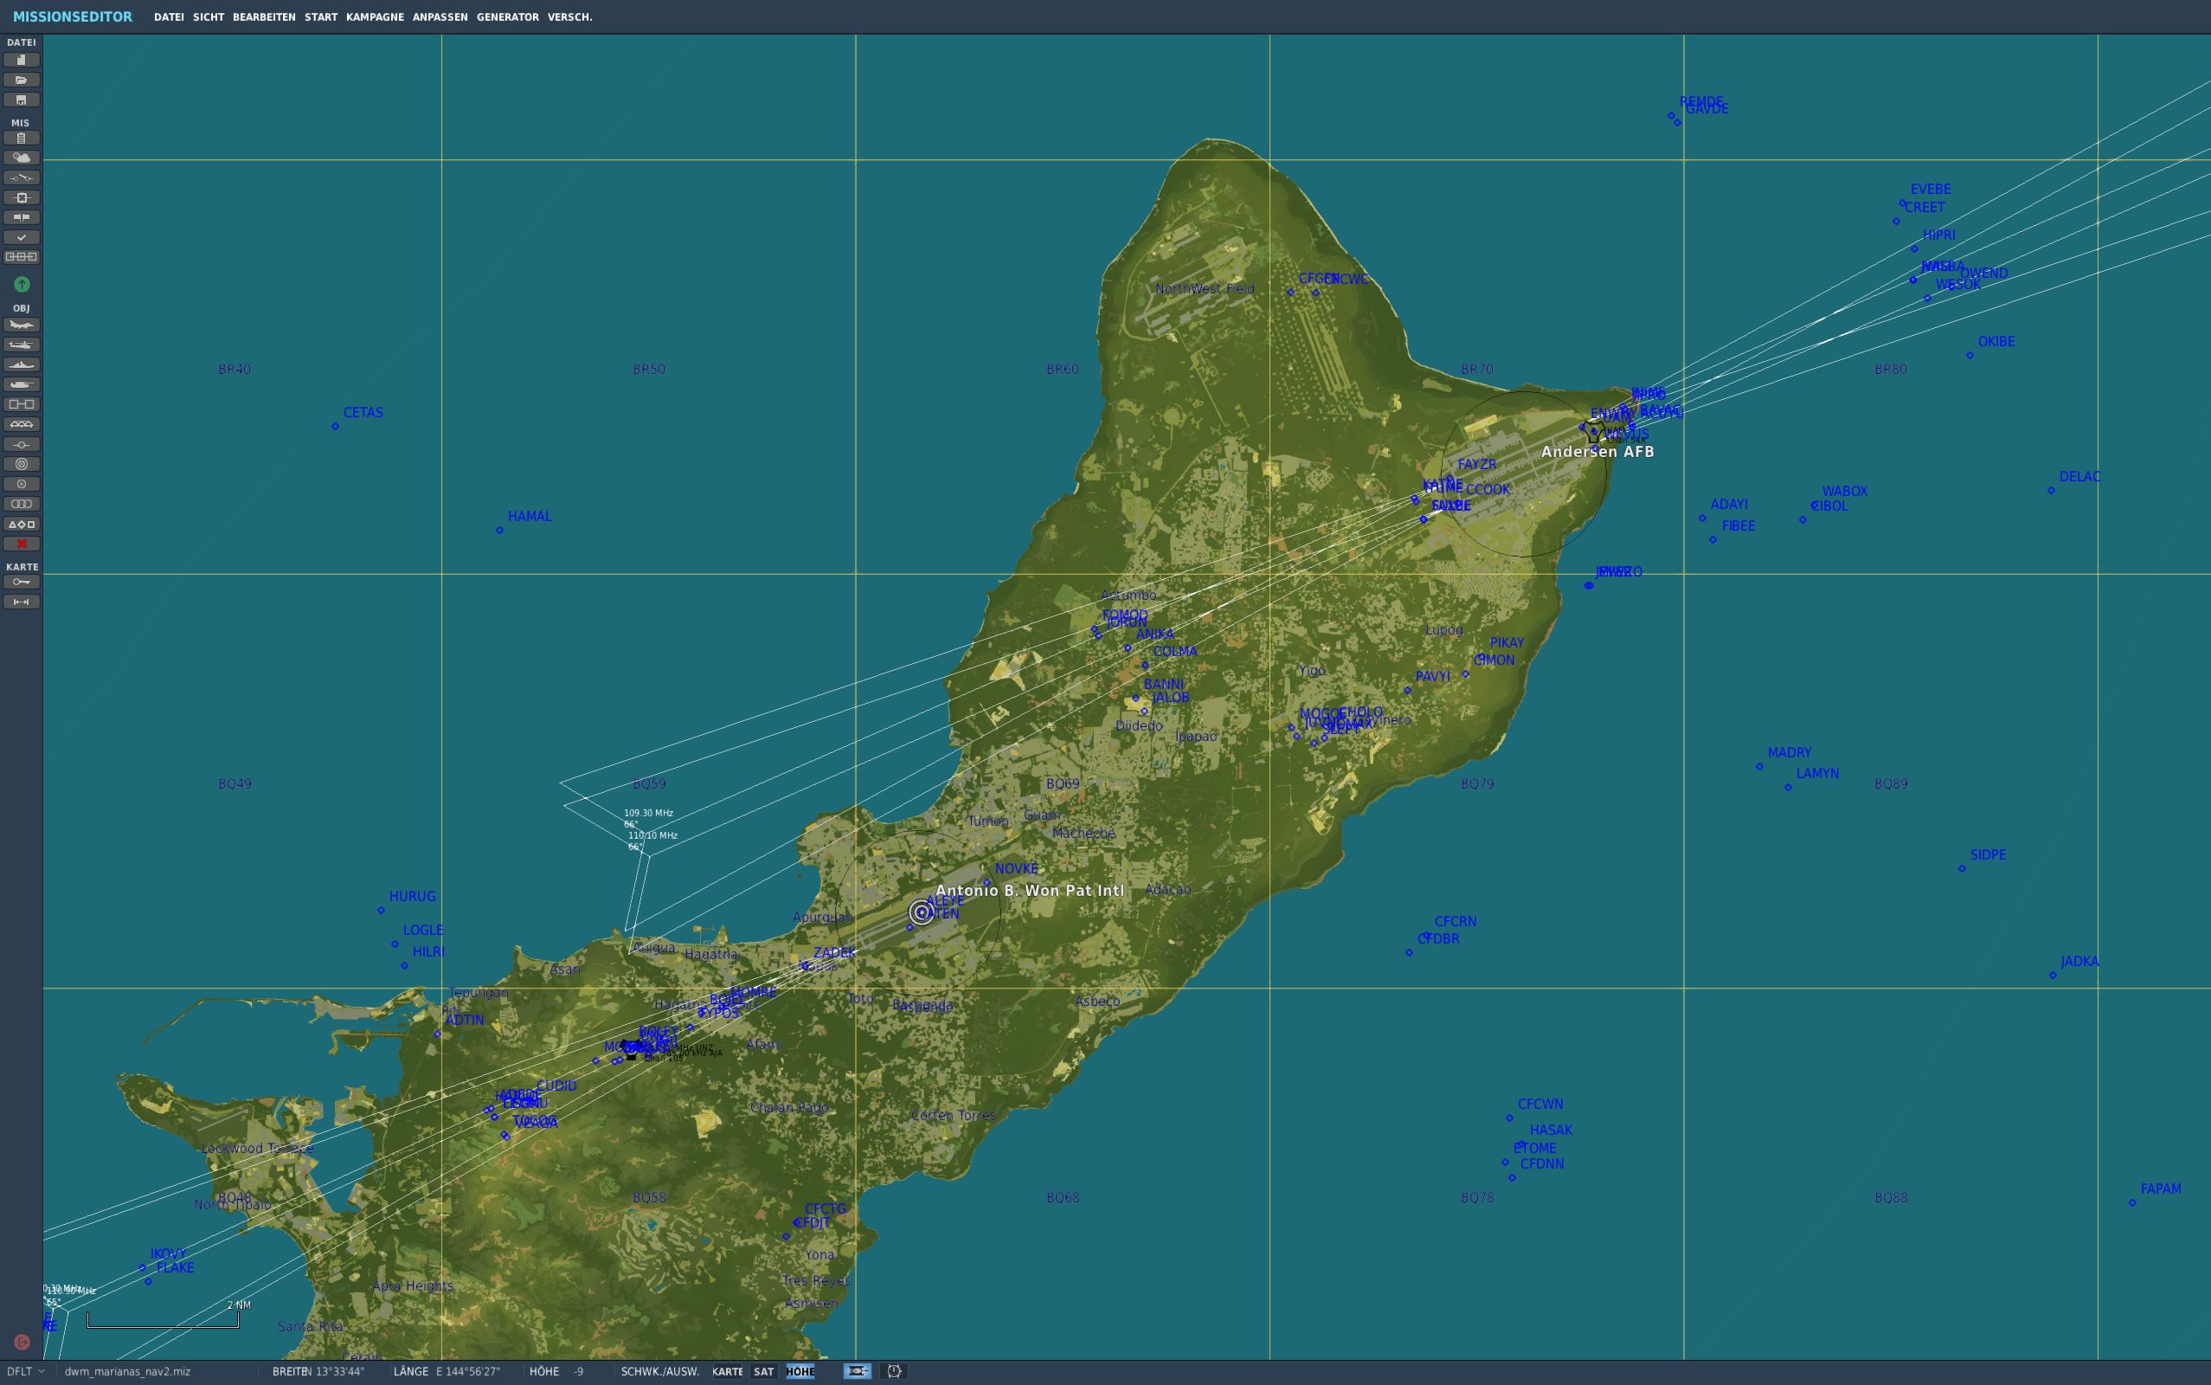Switch map mode to SAT
This screenshot has width=2211, height=1385.
coord(762,1371)
